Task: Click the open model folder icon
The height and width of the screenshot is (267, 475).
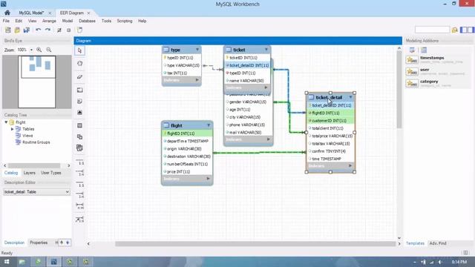Action: [17, 30]
